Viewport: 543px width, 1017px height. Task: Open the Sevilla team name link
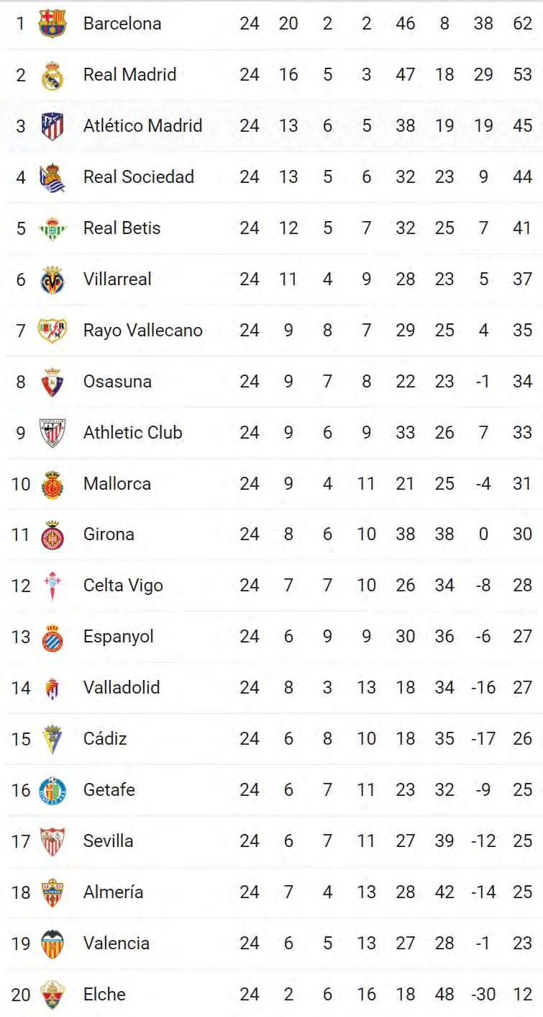tap(108, 841)
